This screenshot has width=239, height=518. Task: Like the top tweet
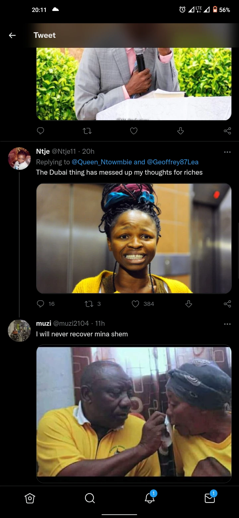(x=134, y=131)
